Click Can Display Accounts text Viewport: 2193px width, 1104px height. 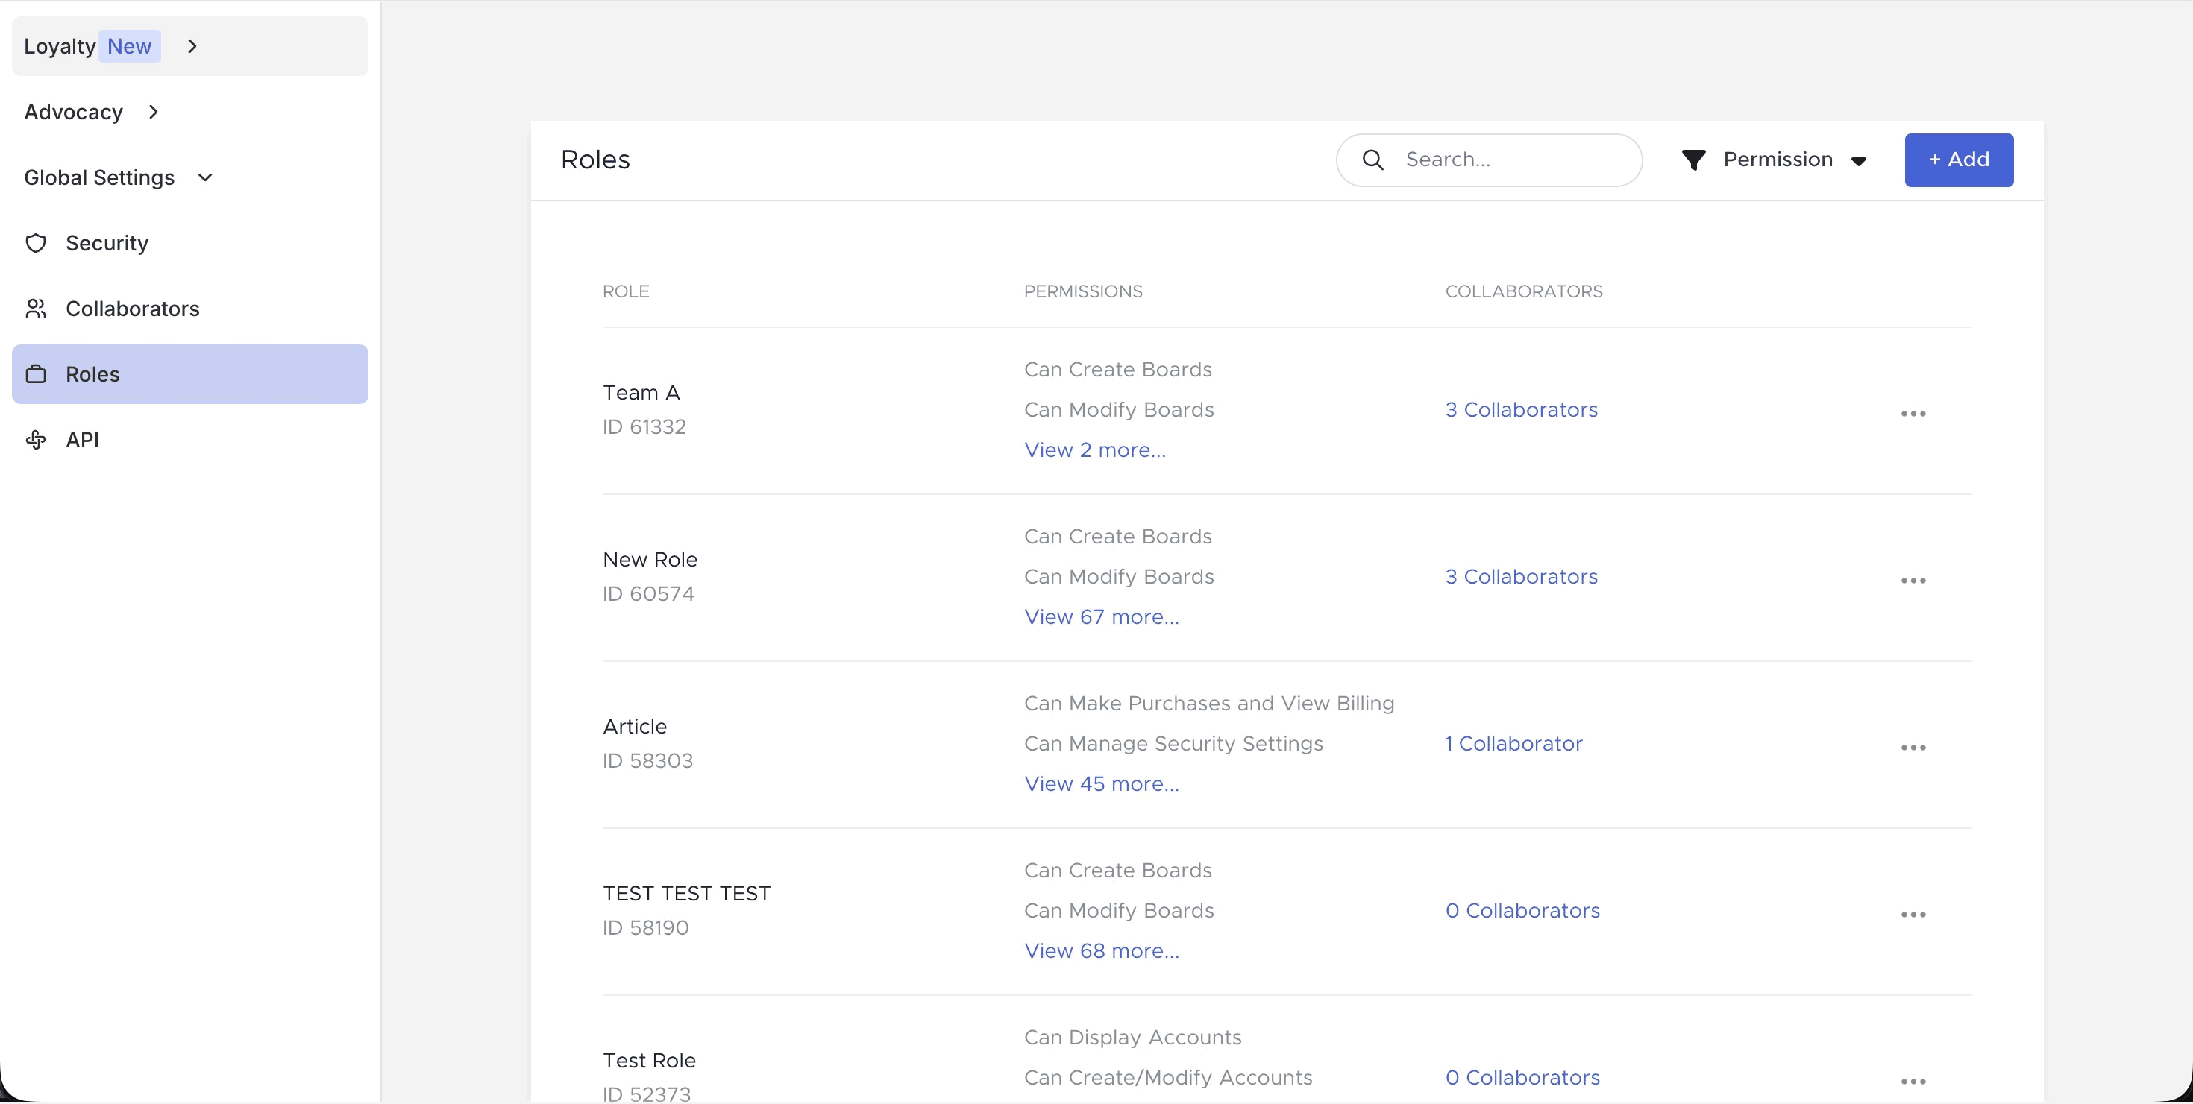(1132, 1038)
